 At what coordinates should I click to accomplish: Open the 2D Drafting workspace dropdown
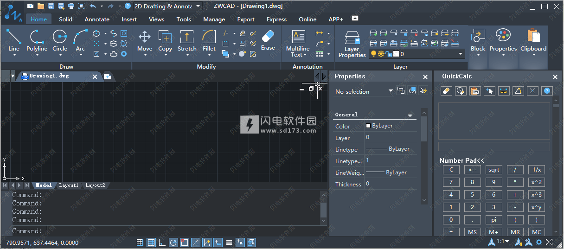[199, 6]
